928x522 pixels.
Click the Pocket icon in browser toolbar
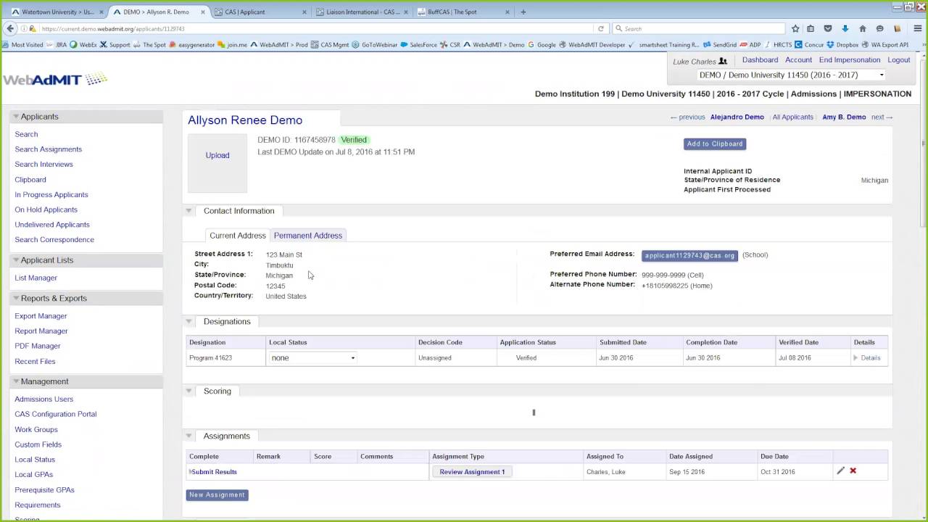[x=828, y=28]
